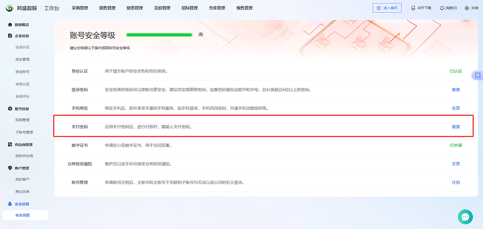Open the 财务管理 menu
Screen dimensions: 483x229
tap(134, 8)
